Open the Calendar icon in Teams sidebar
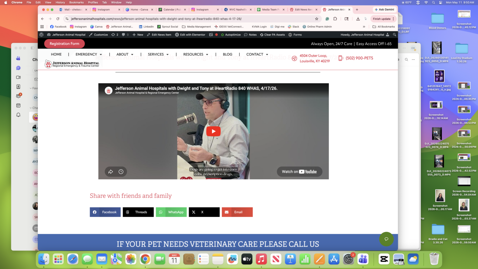Image resolution: width=478 pixels, height=269 pixels. pyautogui.click(x=18, y=105)
